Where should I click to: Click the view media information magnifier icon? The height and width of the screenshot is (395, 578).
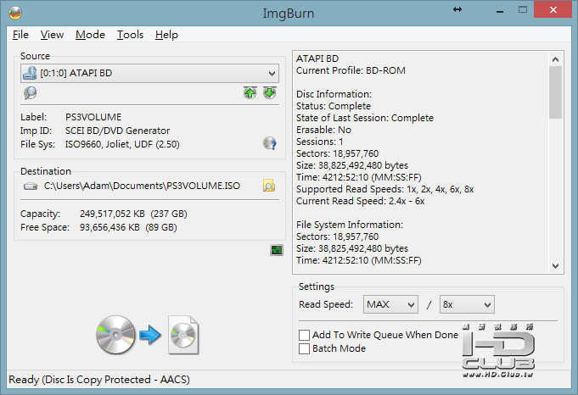click(x=30, y=92)
